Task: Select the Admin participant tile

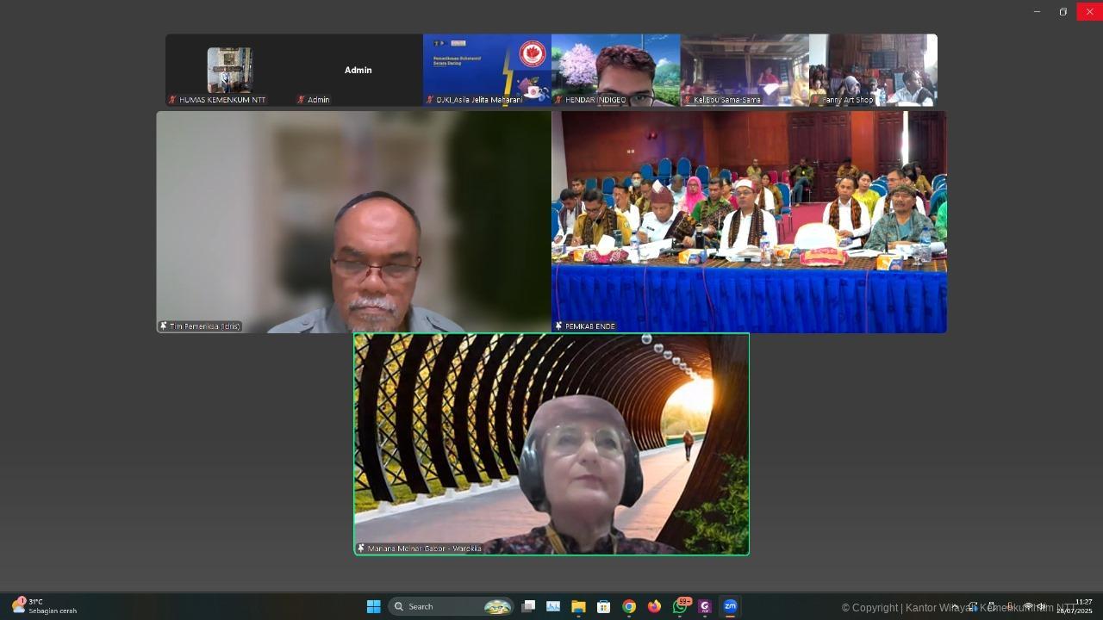Action: tap(358, 71)
